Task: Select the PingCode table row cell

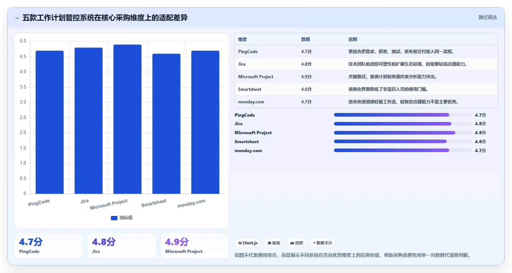Action: click(x=248, y=52)
